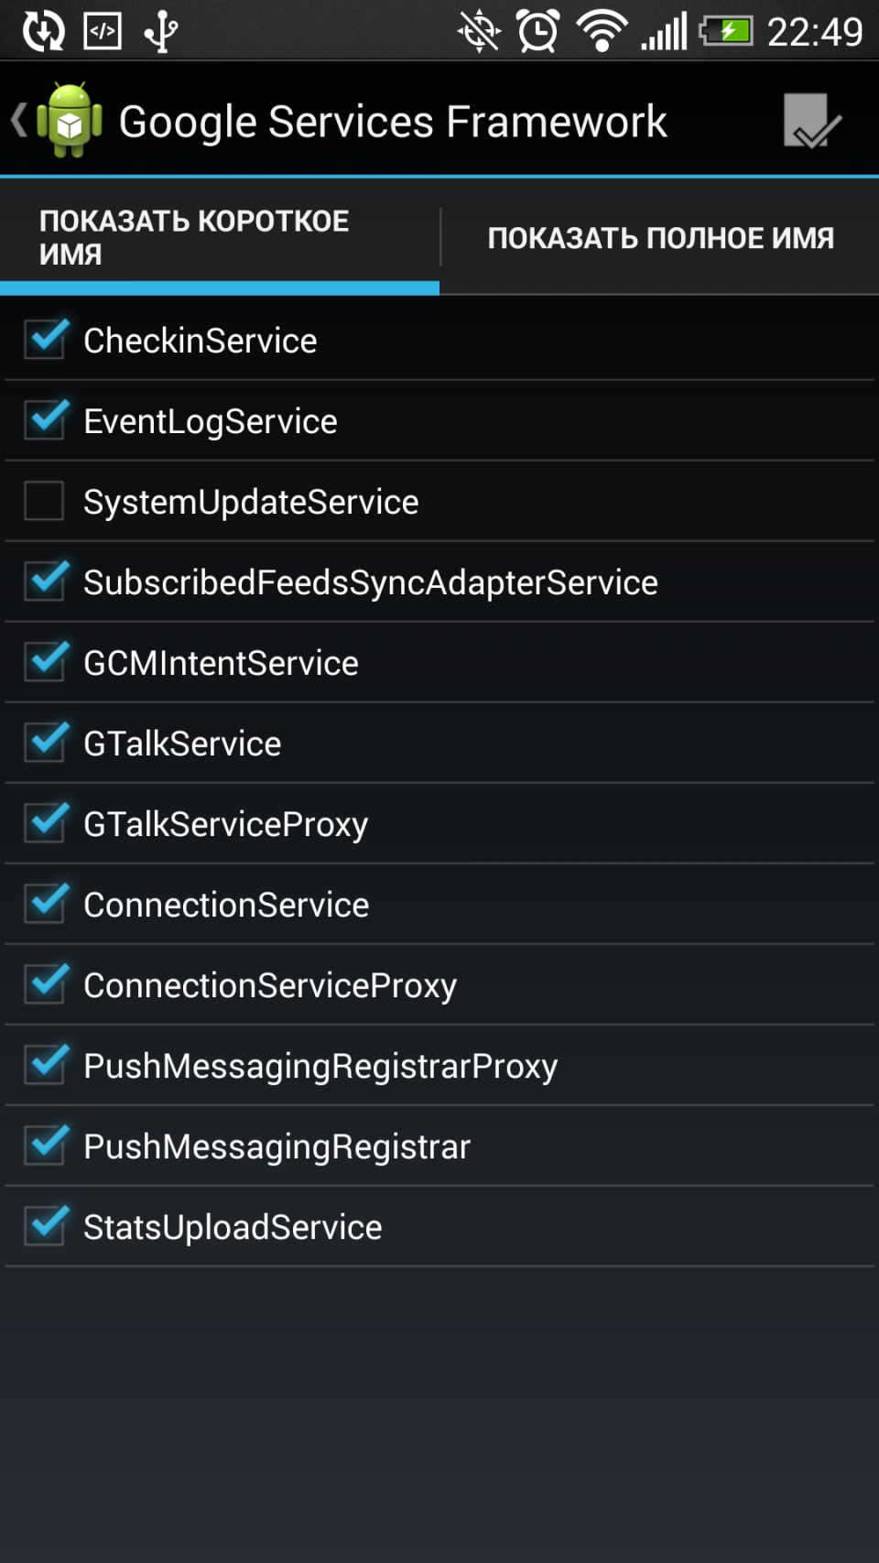
Task: Tap the sync icon in status bar
Action: tap(43, 32)
